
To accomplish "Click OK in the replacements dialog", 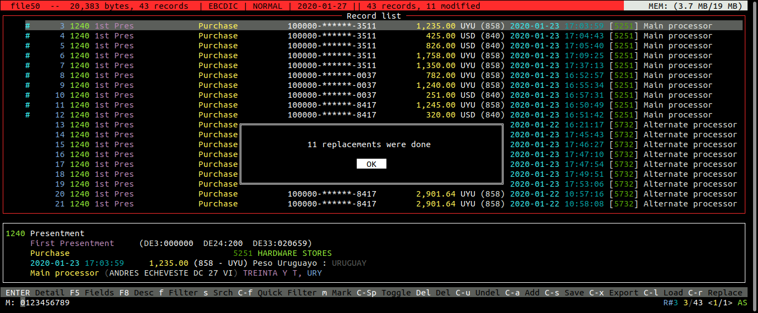I will click(371, 164).
